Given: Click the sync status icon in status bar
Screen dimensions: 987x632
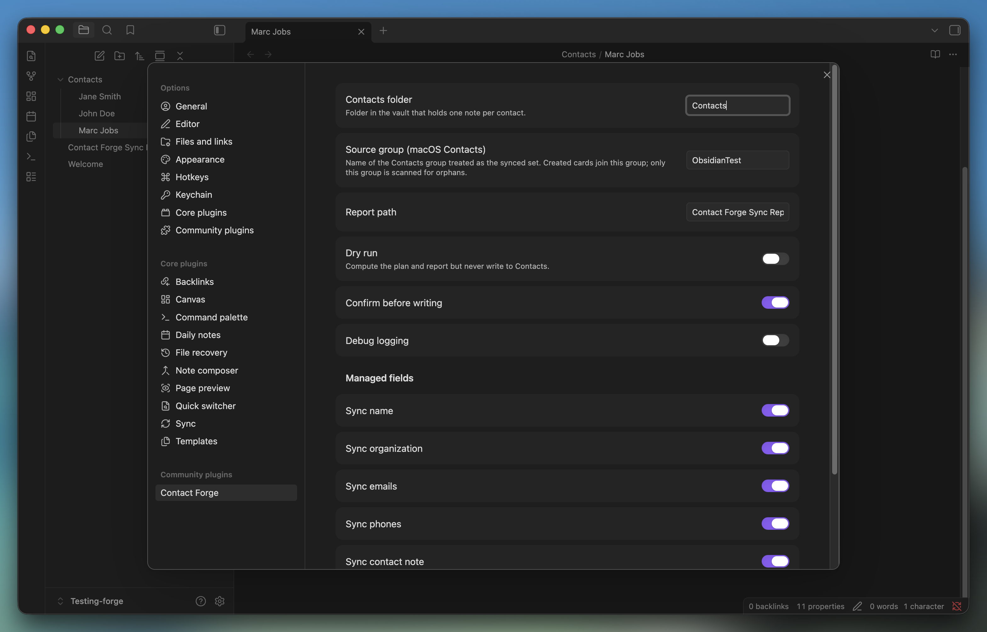Looking at the screenshot, I should point(956,606).
